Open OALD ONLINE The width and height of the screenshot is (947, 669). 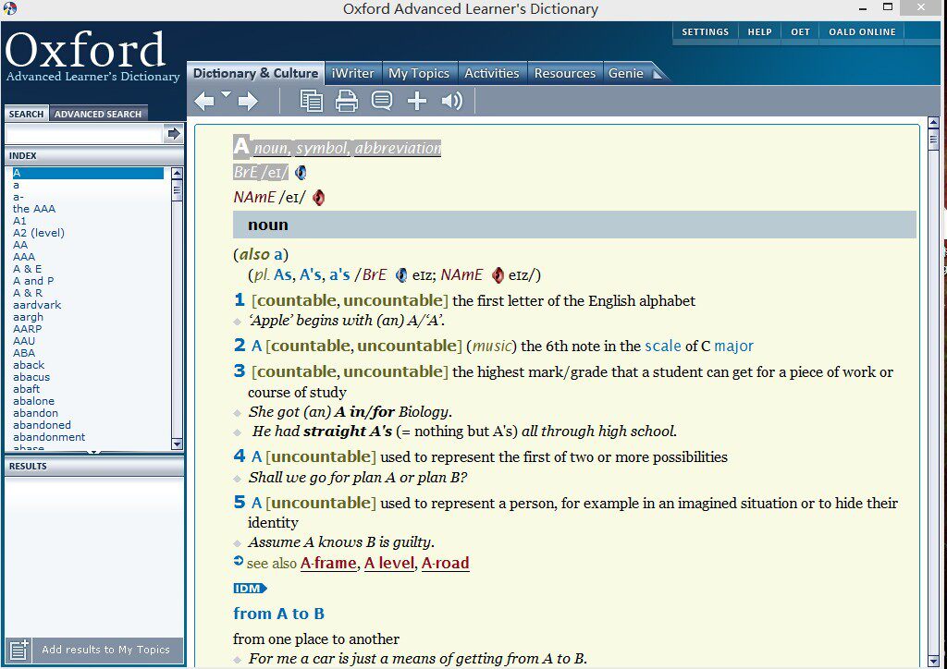tap(862, 32)
